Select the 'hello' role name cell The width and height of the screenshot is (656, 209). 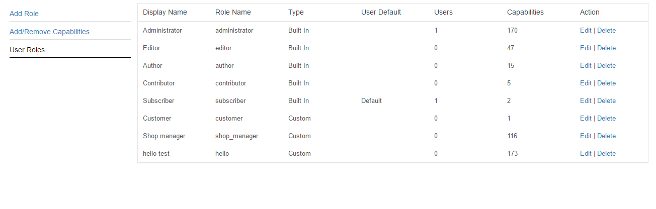coord(222,153)
